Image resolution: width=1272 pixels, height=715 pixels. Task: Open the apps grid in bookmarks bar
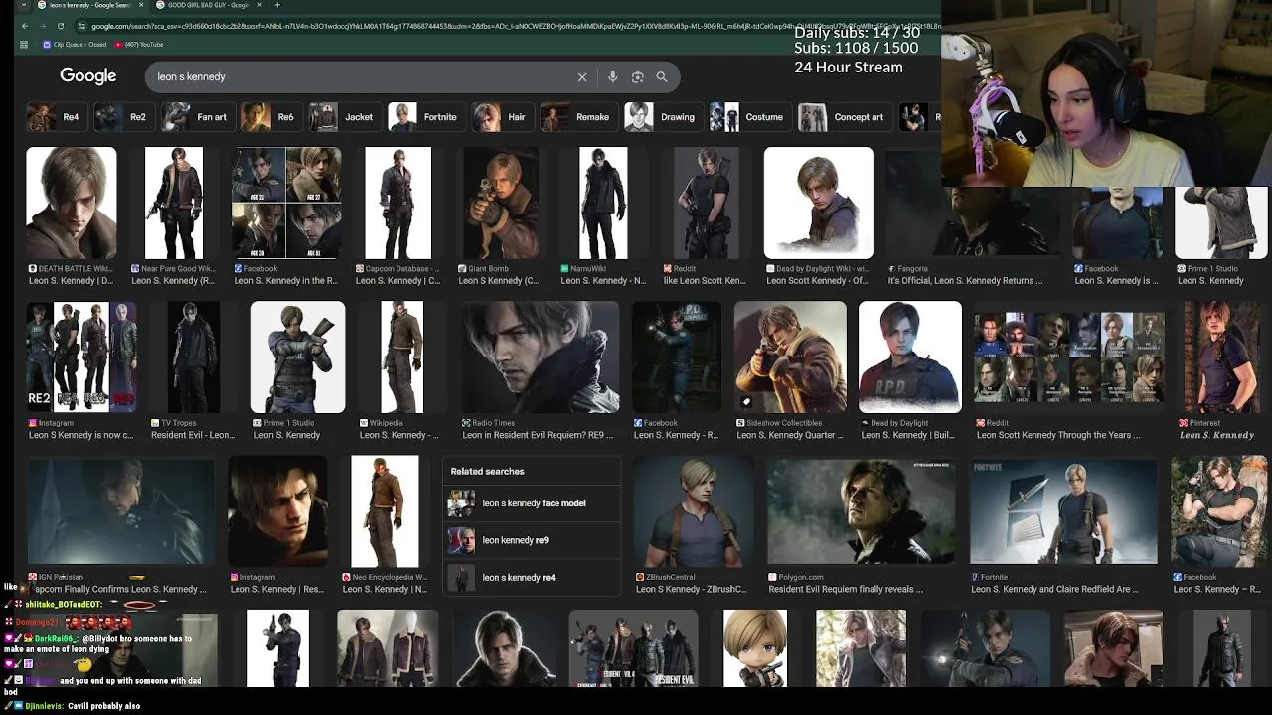pyautogui.click(x=24, y=45)
